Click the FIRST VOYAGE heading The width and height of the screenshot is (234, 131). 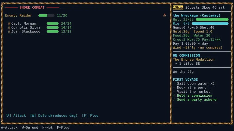click(185, 80)
